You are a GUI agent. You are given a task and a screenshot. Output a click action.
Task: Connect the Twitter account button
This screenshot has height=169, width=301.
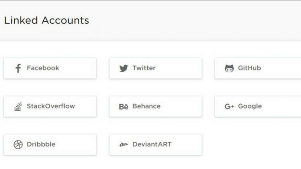pos(155,68)
